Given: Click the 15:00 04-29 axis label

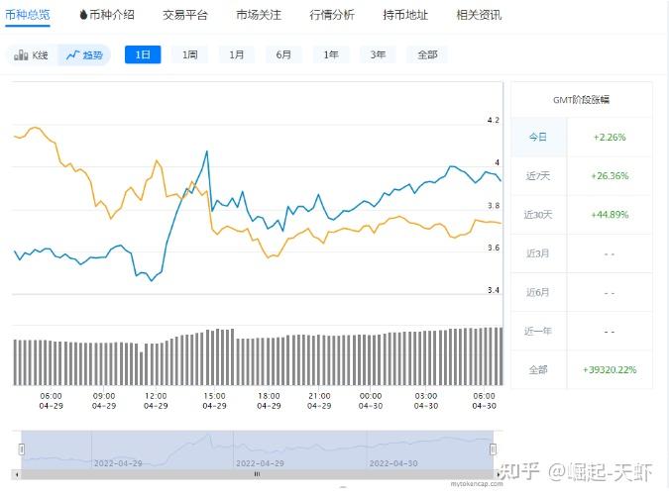Looking at the screenshot, I should click(x=214, y=401).
